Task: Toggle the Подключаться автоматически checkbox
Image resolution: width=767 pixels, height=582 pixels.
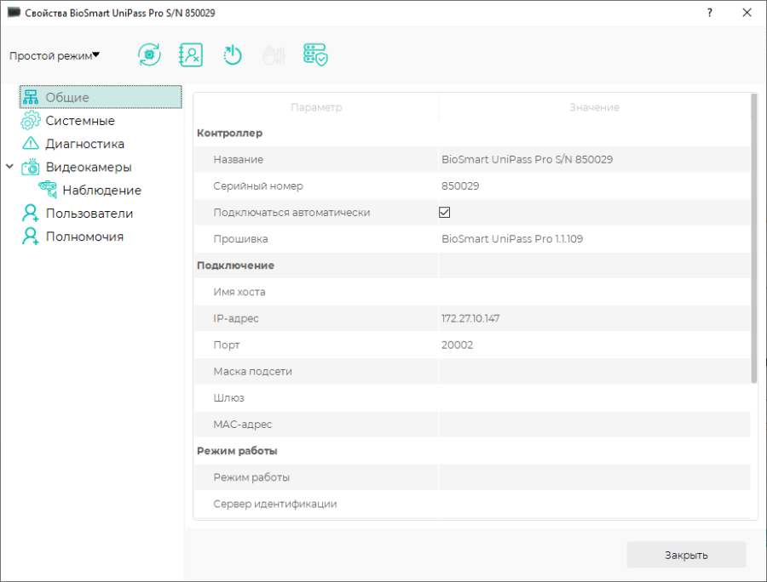Action: pos(445,213)
